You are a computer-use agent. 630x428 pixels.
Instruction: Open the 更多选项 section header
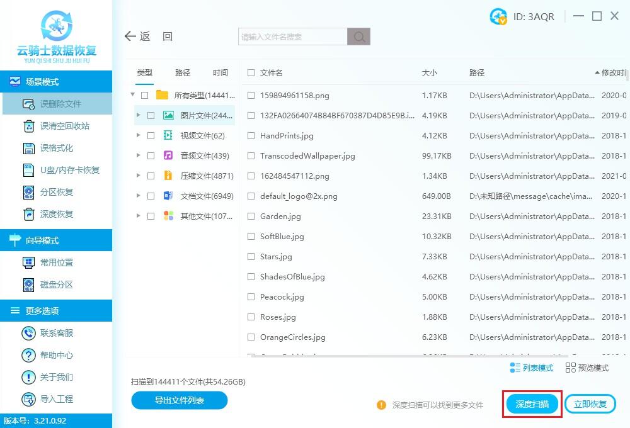[x=56, y=310]
